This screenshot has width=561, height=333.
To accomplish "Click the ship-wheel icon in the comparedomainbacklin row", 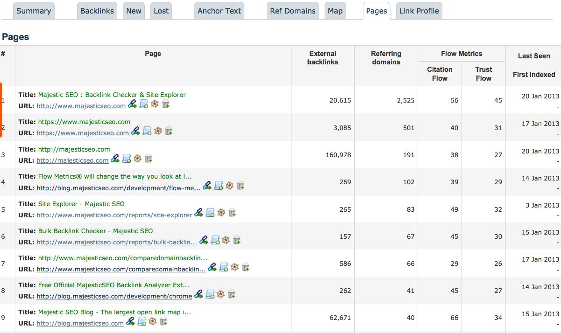I will pyautogui.click(x=234, y=266).
